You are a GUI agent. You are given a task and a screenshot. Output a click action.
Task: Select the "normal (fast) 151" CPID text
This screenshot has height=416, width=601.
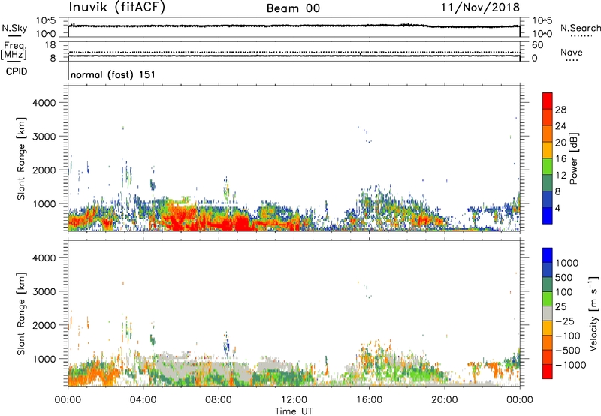tap(113, 74)
